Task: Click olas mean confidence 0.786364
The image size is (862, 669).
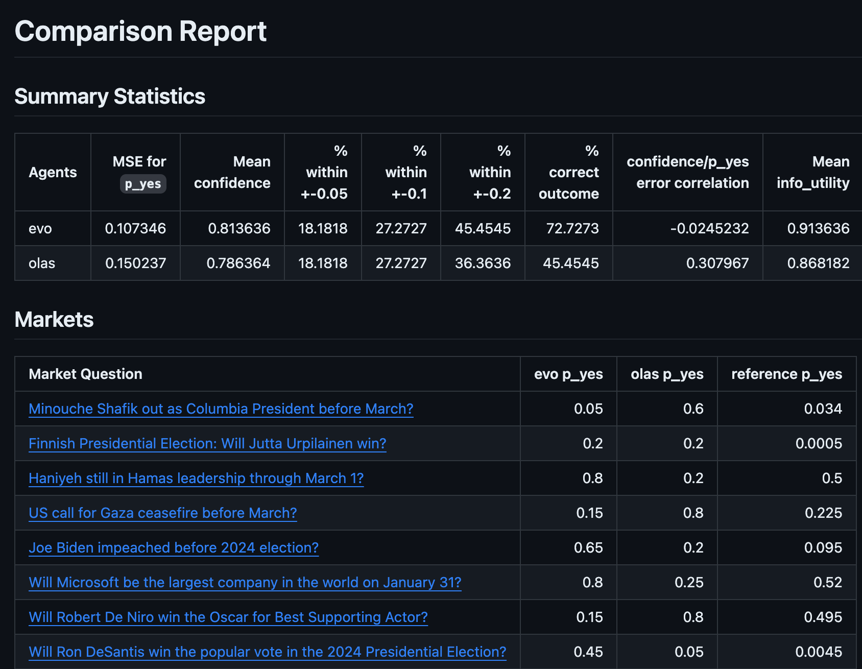Action: tap(238, 263)
